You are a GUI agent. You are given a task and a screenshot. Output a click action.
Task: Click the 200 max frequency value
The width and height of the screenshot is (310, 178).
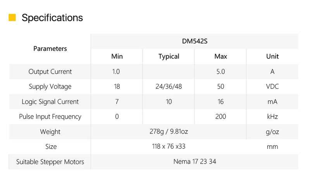point(220,117)
